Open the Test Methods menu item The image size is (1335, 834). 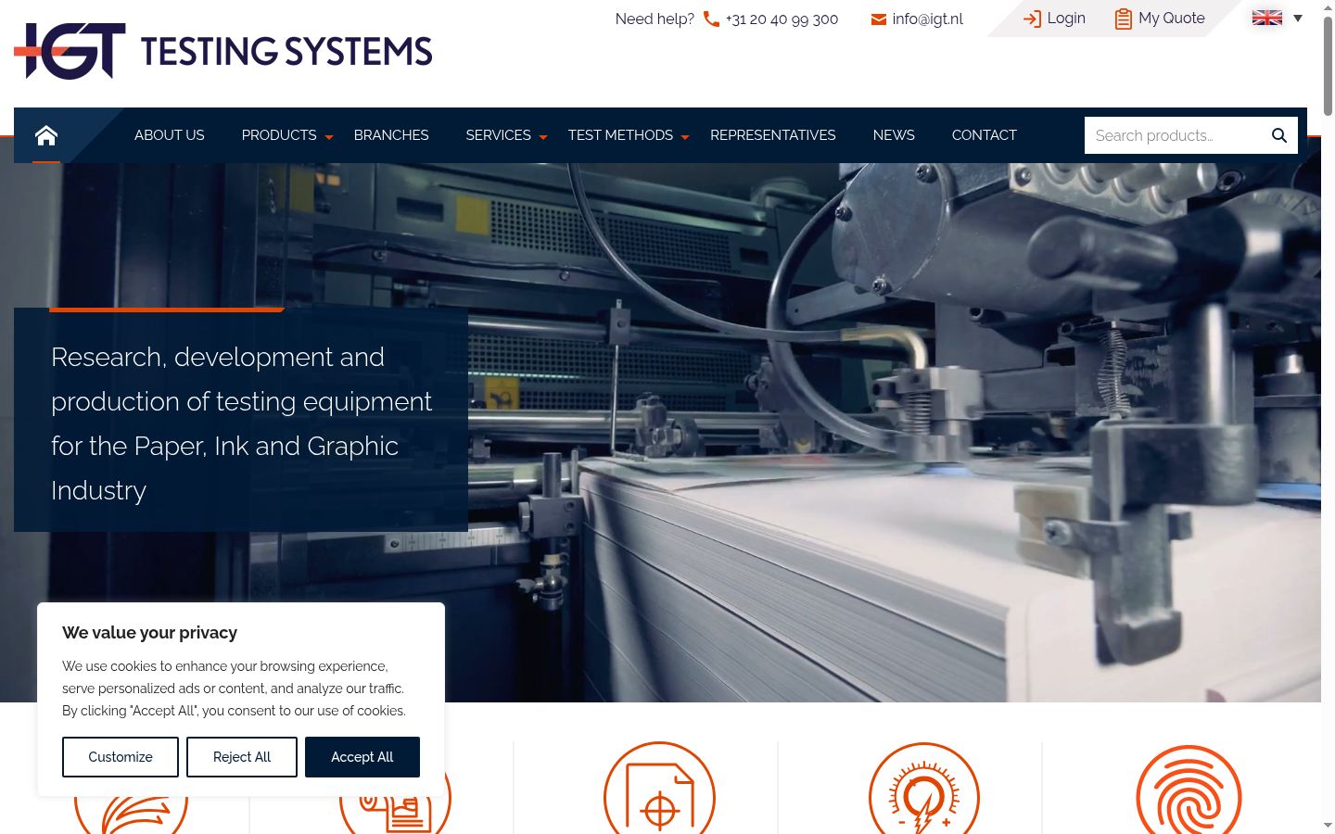tap(620, 135)
